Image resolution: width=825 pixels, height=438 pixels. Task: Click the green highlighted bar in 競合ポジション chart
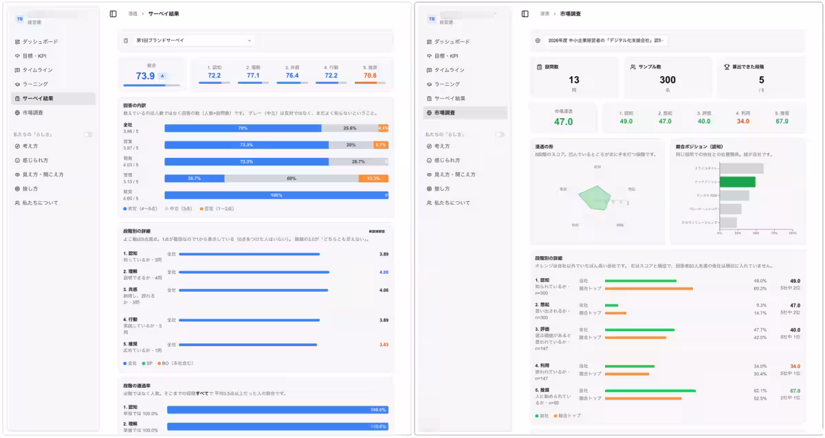(x=737, y=182)
